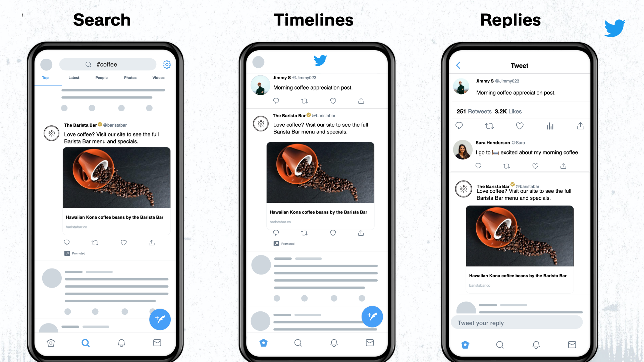The width and height of the screenshot is (644, 362).
Task: Select the Latest tab in search results
Action: click(x=72, y=78)
